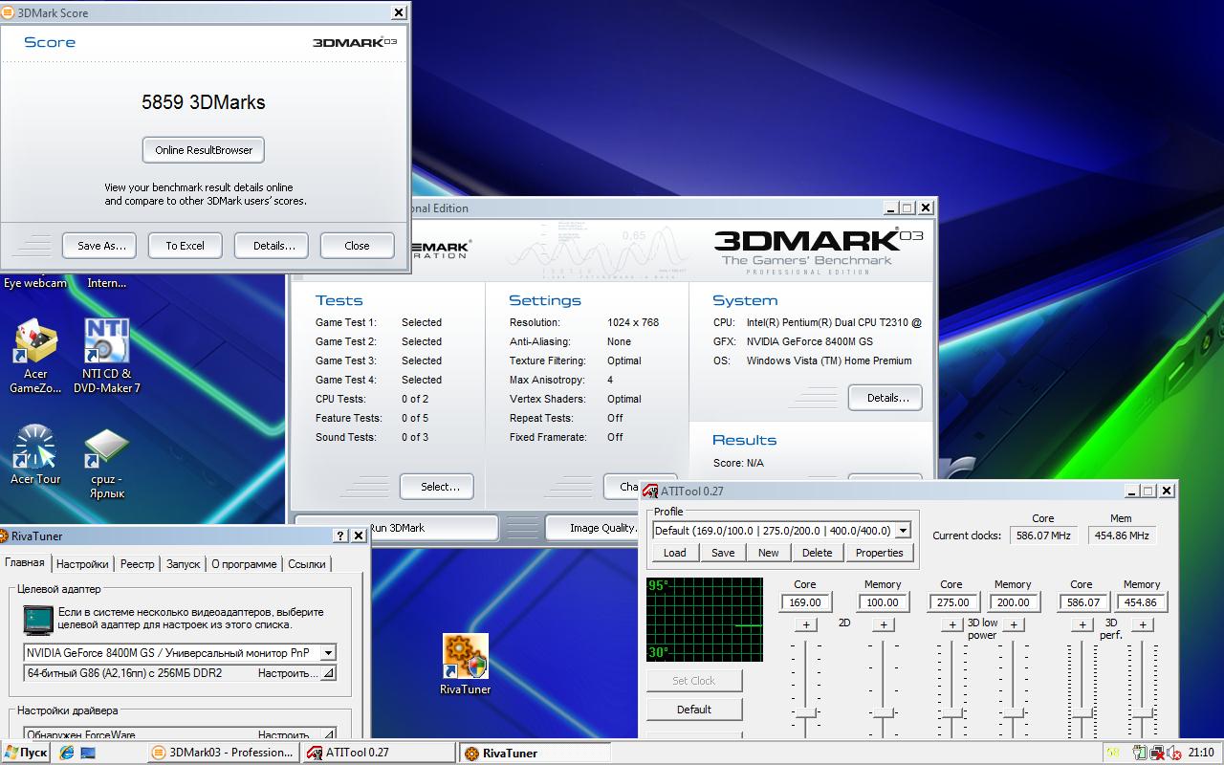1224x765 pixels.
Task: Open the Реестр tab in RivaTuner
Action: click(x=137, y=564)
